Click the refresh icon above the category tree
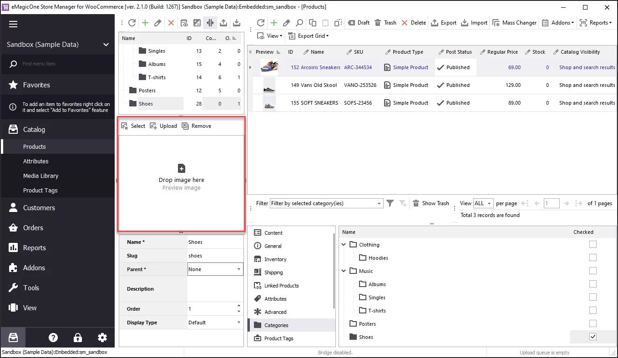618x358 pixels. point(132,23)
